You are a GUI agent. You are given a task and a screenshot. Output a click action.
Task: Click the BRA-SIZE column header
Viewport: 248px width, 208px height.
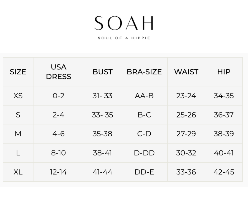(144, 72)
